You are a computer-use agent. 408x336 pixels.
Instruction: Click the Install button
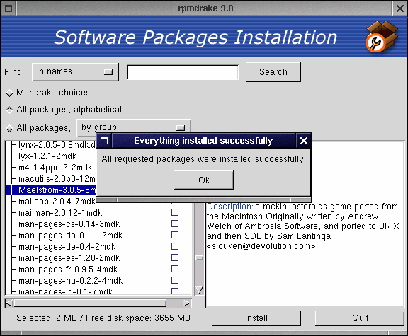(256, 318)
